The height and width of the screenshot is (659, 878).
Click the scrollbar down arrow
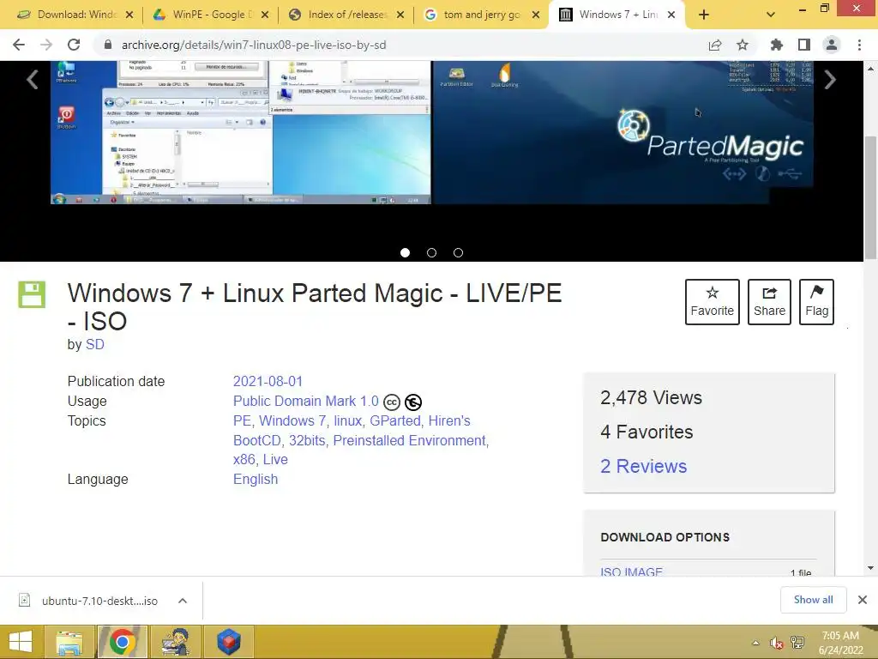(x=870, y=568)
